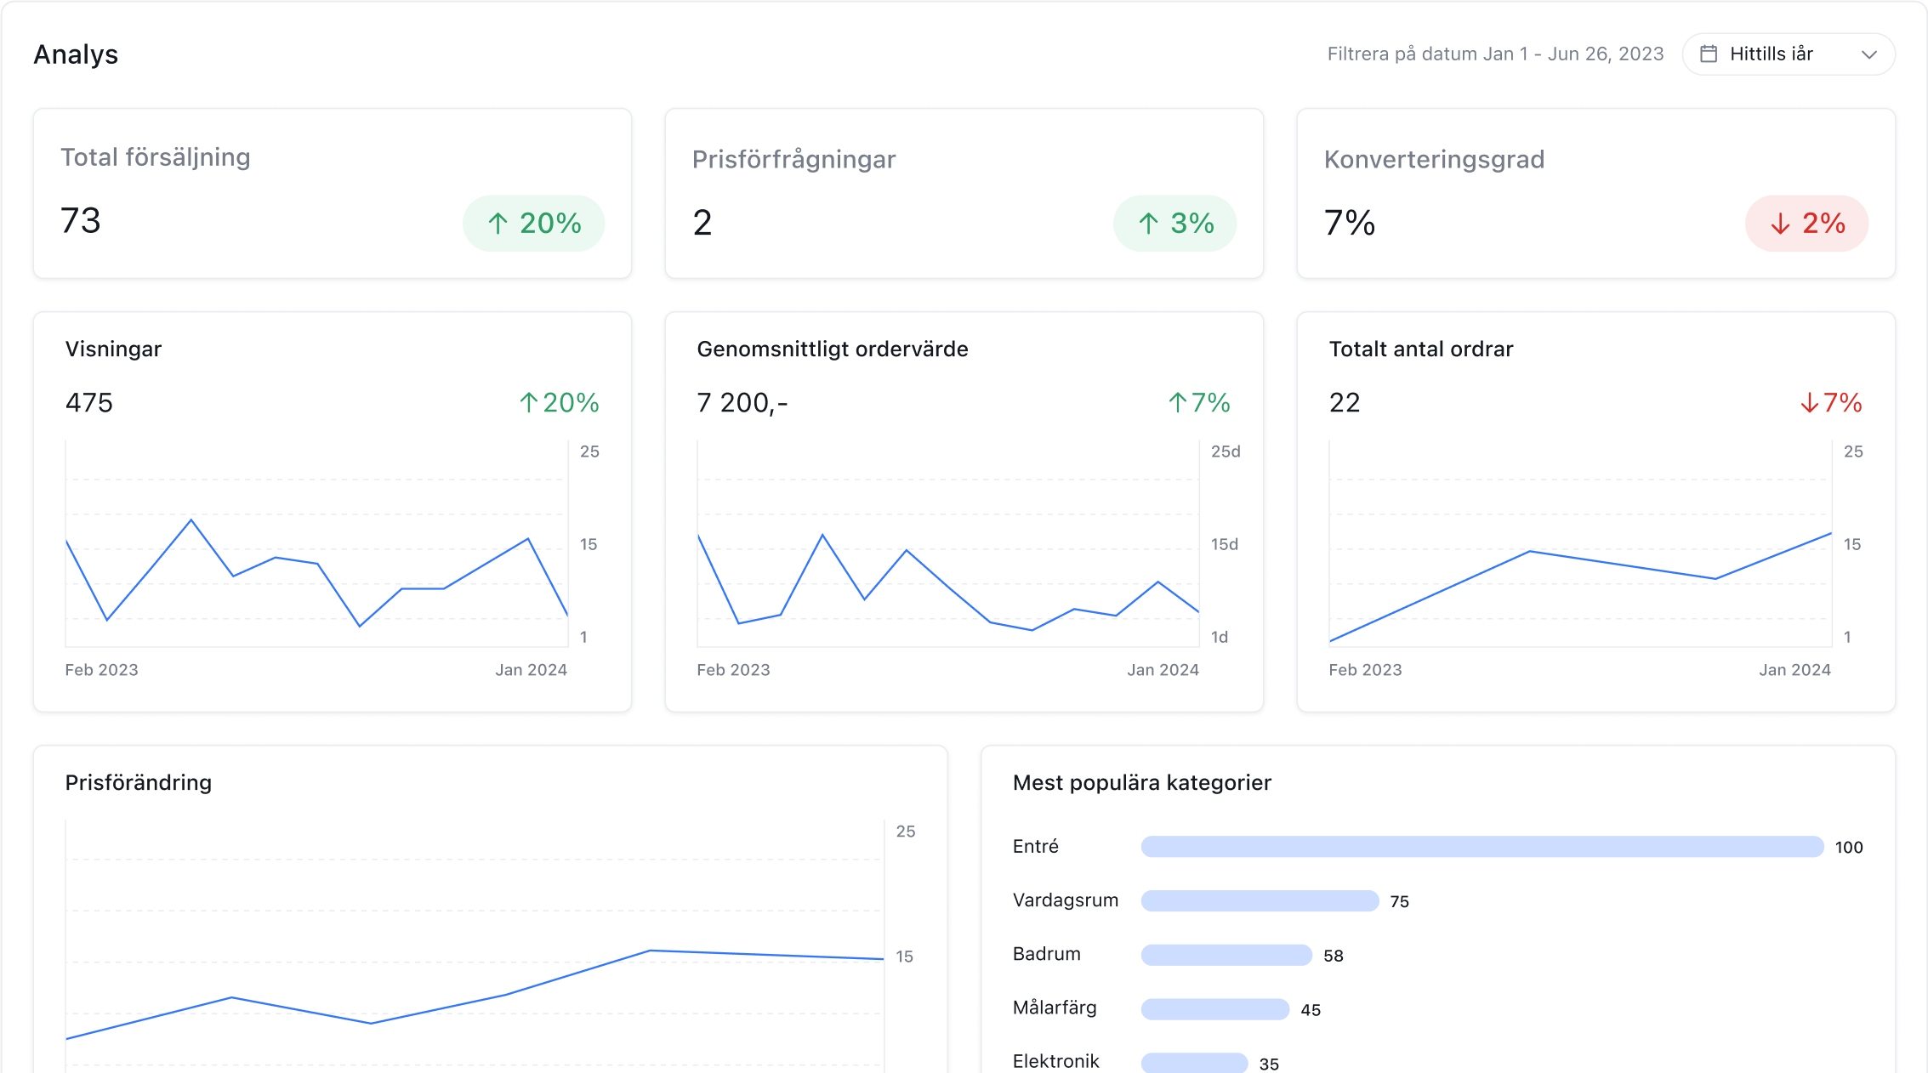Click the Elektronik category label
This screenshot has width=1928, height=1073.
point(1055,1061)
